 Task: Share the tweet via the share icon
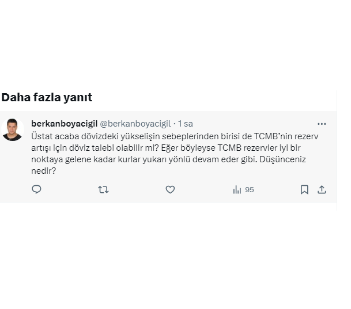[322, 189]
